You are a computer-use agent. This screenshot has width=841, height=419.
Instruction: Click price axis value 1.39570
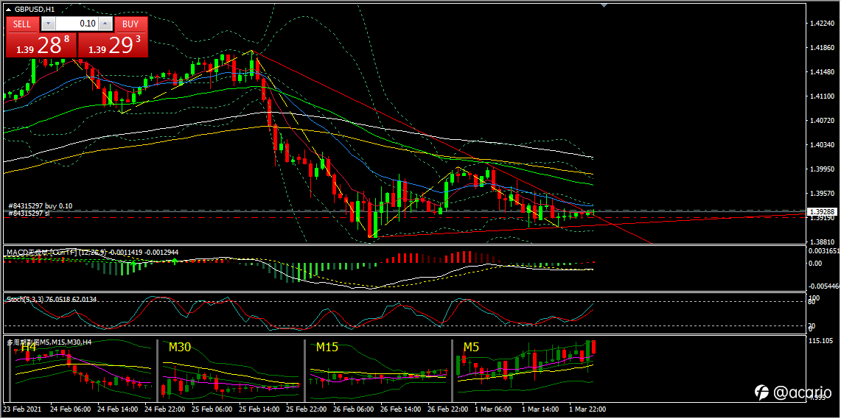(823, 194)
